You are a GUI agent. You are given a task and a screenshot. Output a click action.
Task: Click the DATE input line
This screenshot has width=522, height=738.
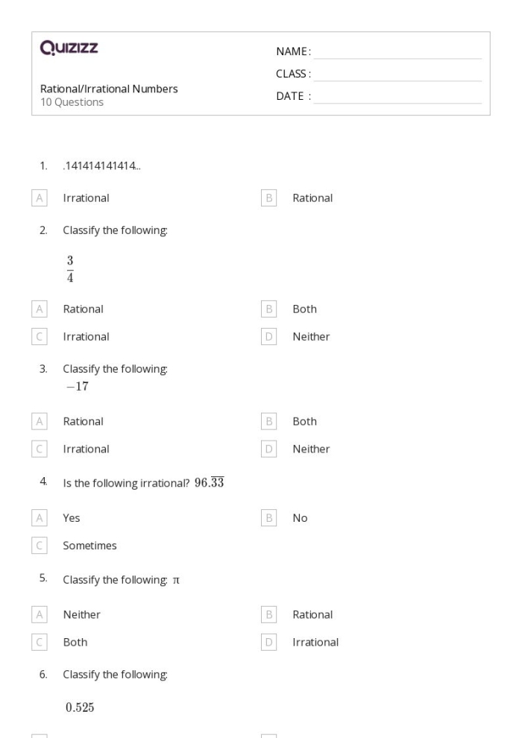tap(397, 96)
